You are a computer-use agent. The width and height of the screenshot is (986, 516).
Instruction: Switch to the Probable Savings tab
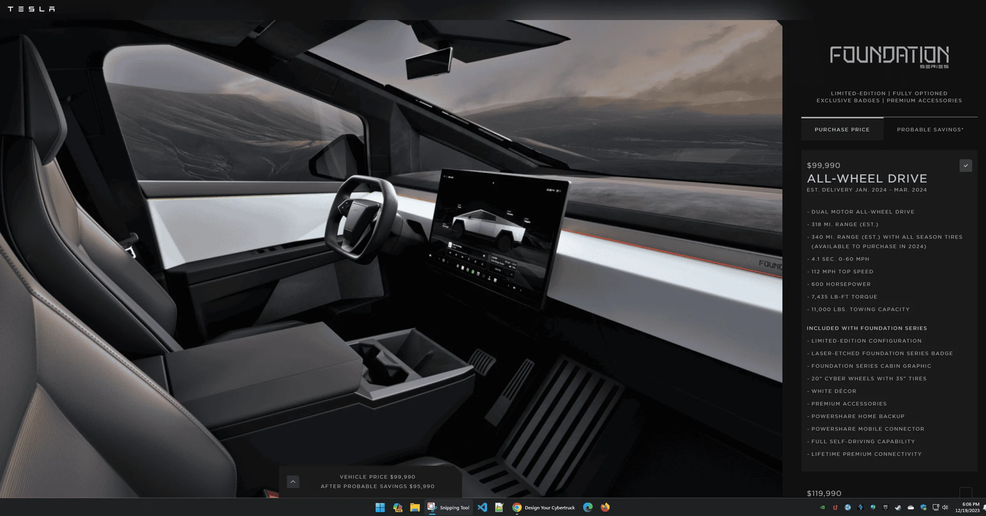coord(930,129)
